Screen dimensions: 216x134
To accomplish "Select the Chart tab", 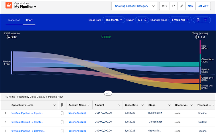I will coord(29,20).
